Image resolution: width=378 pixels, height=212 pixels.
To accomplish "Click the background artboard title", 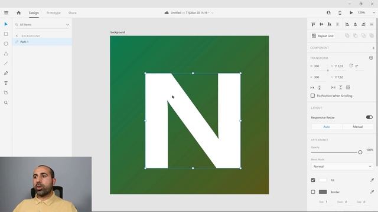I will click(118, 32).
